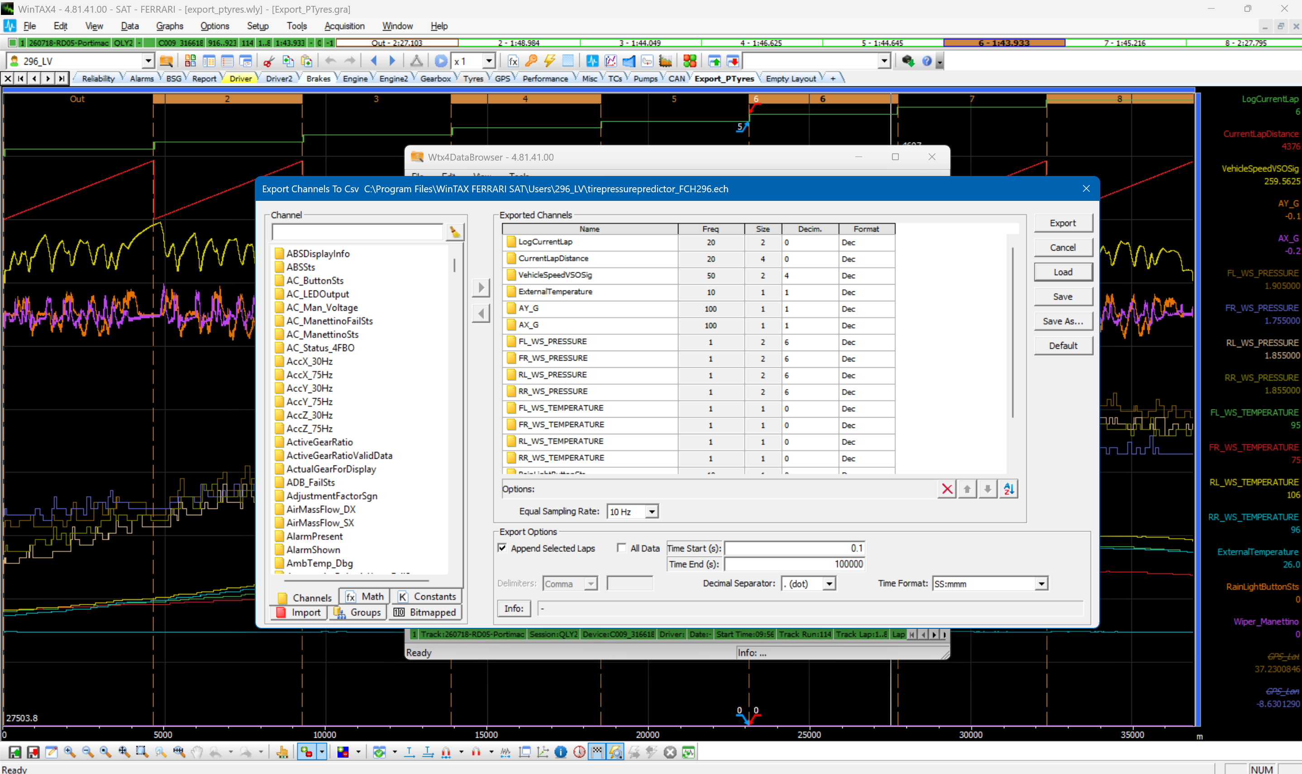Click the Save As... button
1302x774 pixels.
(x=1063, y=321)
